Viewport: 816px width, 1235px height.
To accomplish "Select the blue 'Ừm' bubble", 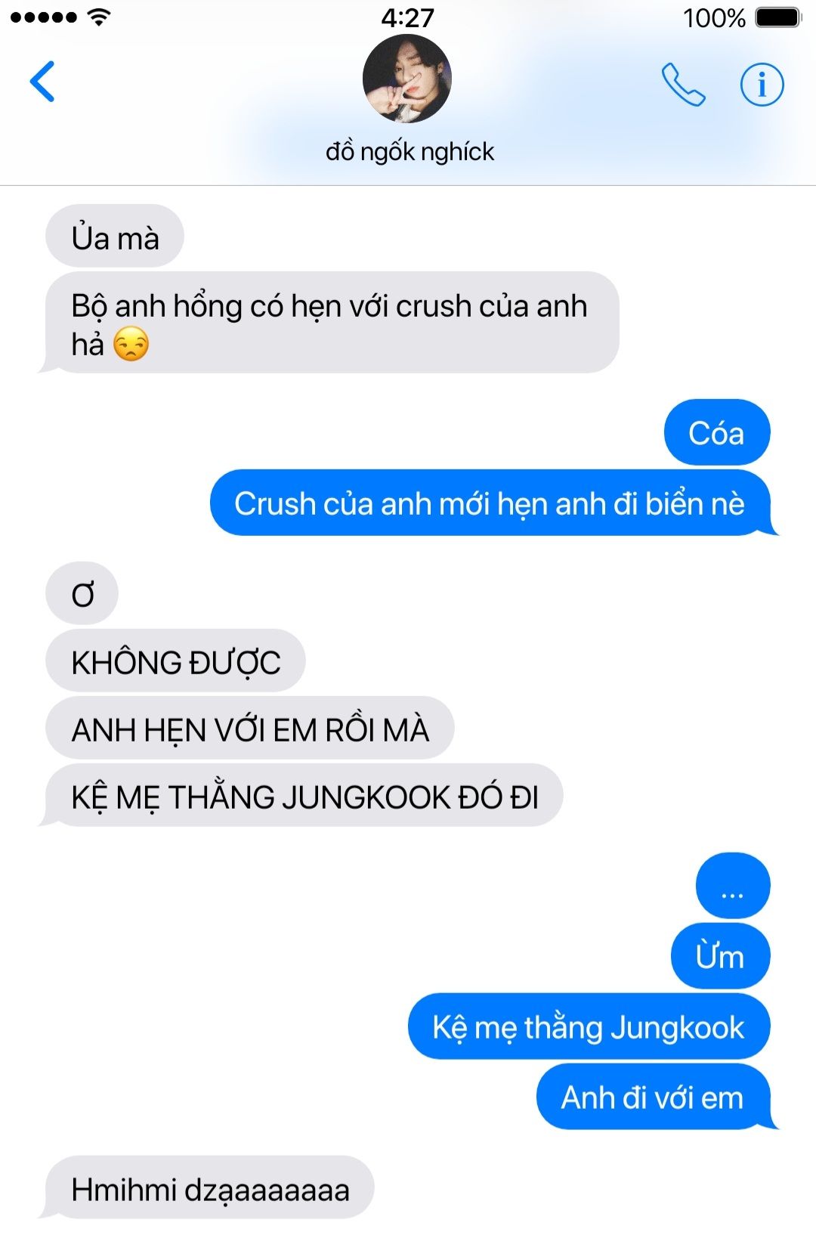I will [720, 956].
